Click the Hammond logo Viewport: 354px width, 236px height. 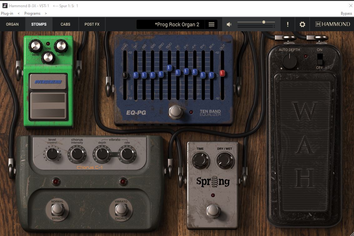(x=332, y=24)
